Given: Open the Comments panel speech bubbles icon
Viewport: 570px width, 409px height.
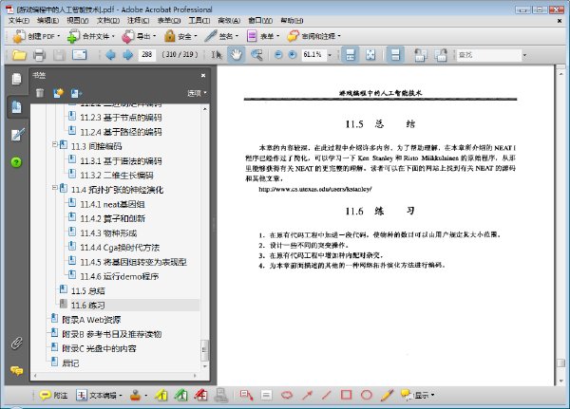Looking at the screenshot, I should [17, 370].
